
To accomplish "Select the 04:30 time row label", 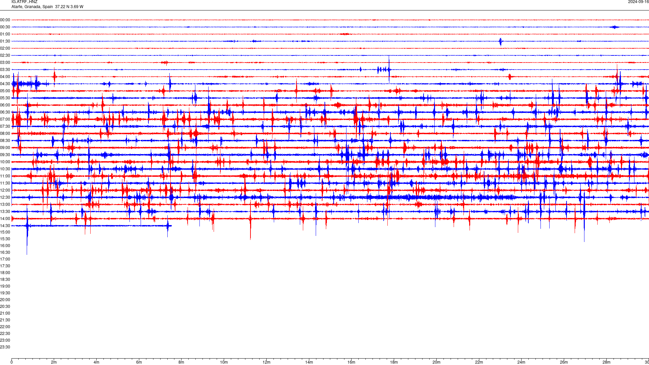I will point(5,84).
